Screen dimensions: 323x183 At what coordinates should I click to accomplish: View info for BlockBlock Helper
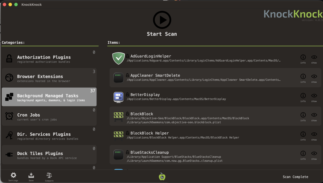(303, 134)
